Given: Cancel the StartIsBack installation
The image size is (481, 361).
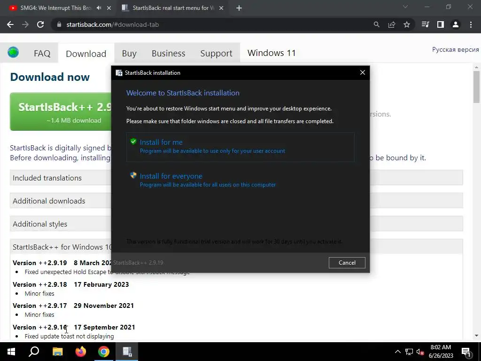Looking at the screenshot, I should click(x=347, y=262).
